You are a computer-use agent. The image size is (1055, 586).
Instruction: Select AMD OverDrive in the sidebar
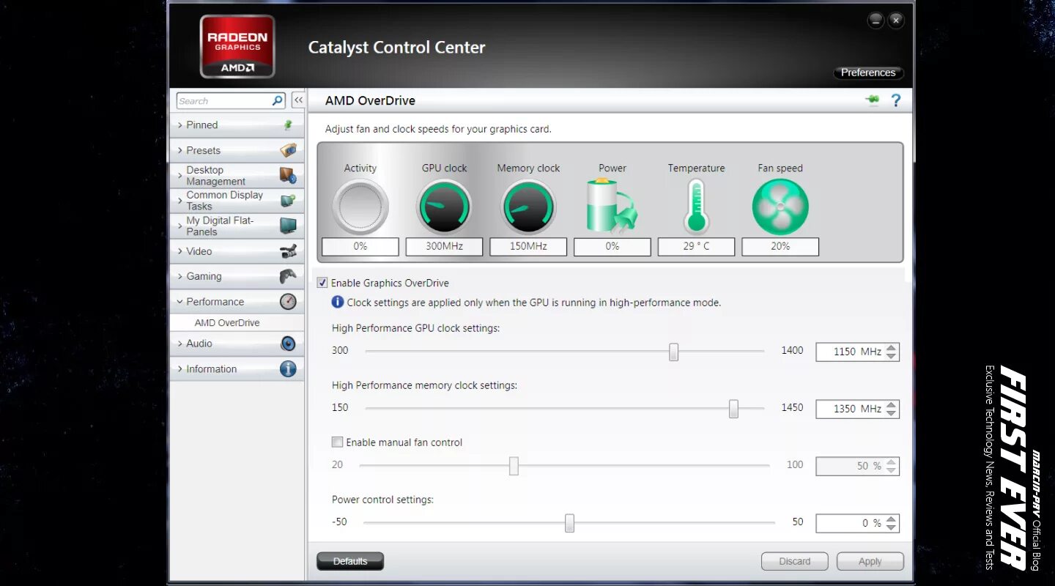227,322
